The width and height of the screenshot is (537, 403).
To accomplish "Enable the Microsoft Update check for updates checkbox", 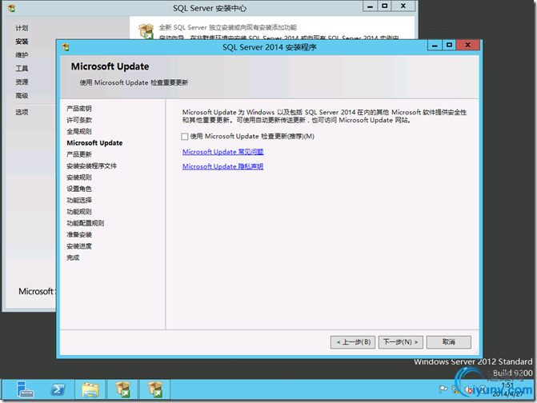I will tap(185, 137).
